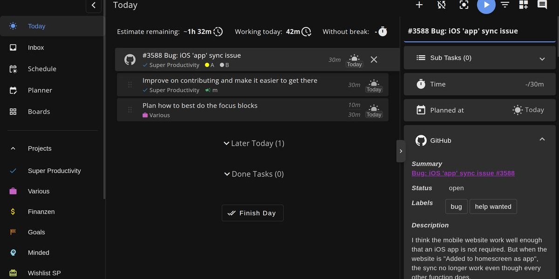This screenshot has height=279, width=559.
Task: Expand Sub Tasks (0) section
Action: point(479,58)
